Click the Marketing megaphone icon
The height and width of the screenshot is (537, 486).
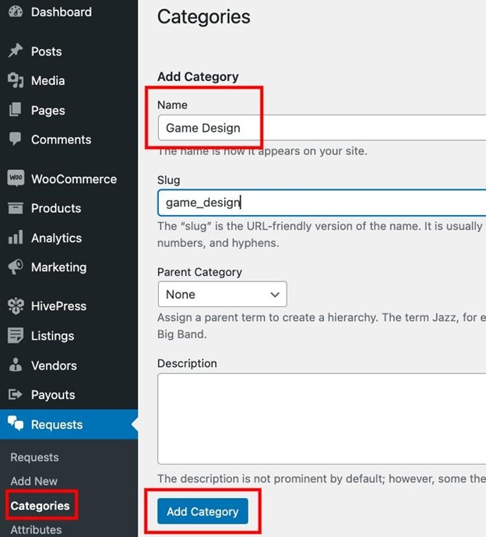16,267
